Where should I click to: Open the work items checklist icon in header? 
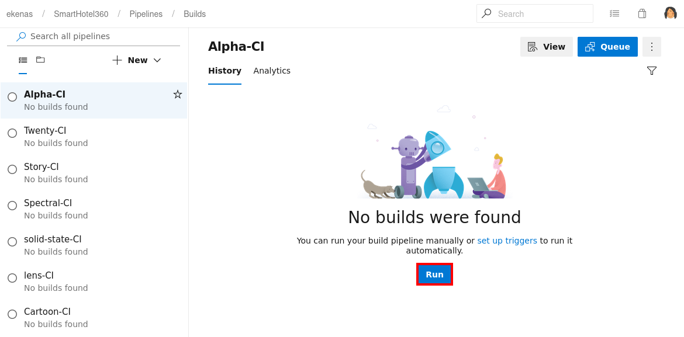tap(614, 13)
